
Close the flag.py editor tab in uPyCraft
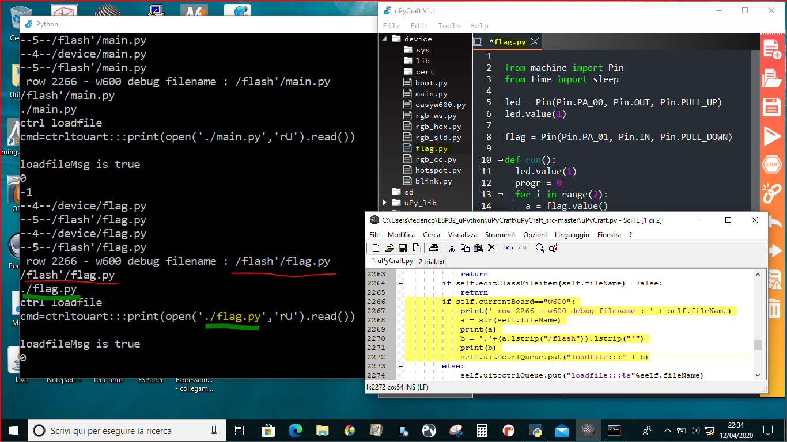(535, 41)
